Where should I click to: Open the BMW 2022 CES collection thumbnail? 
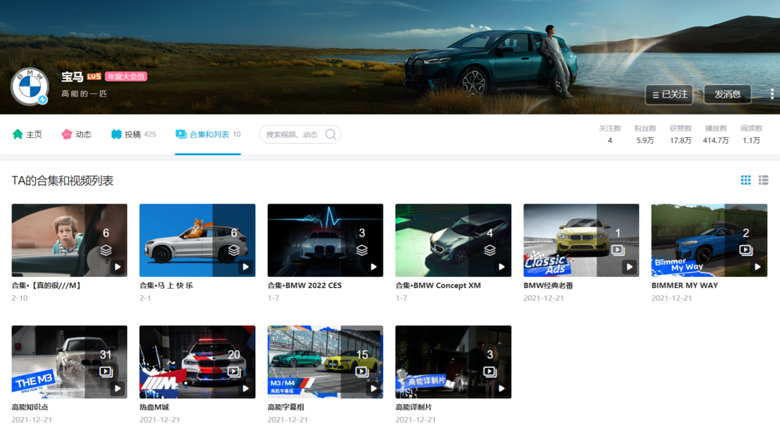coord(325,240)
